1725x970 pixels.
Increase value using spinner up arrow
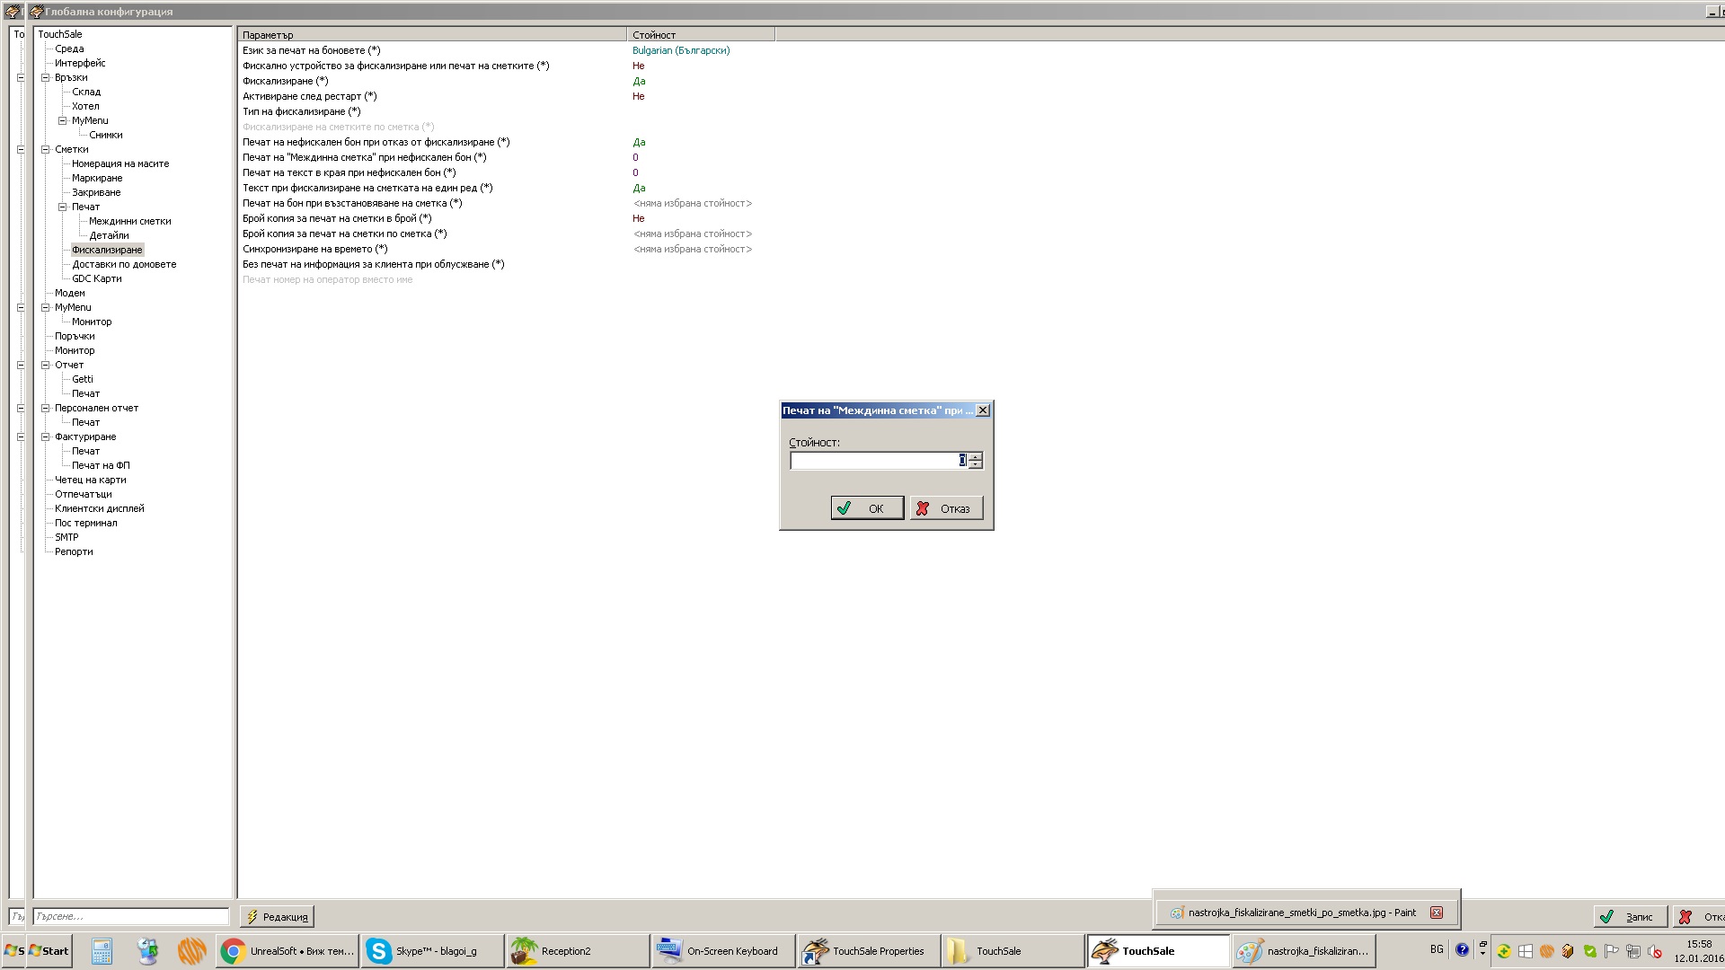pos(976,456)
